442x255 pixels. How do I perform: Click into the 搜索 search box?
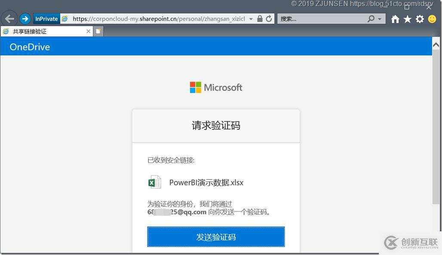(321, 19)
